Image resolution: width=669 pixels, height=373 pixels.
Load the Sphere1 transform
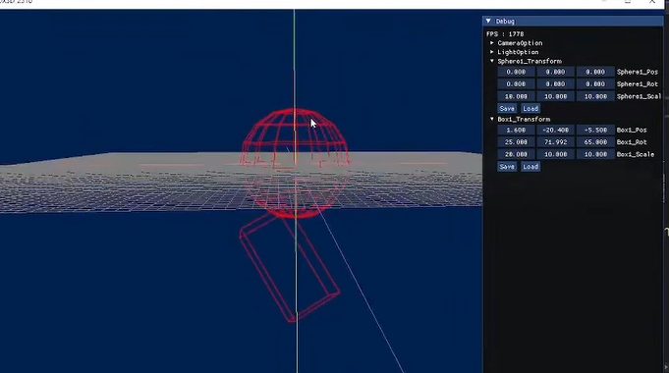click(530, 109)
